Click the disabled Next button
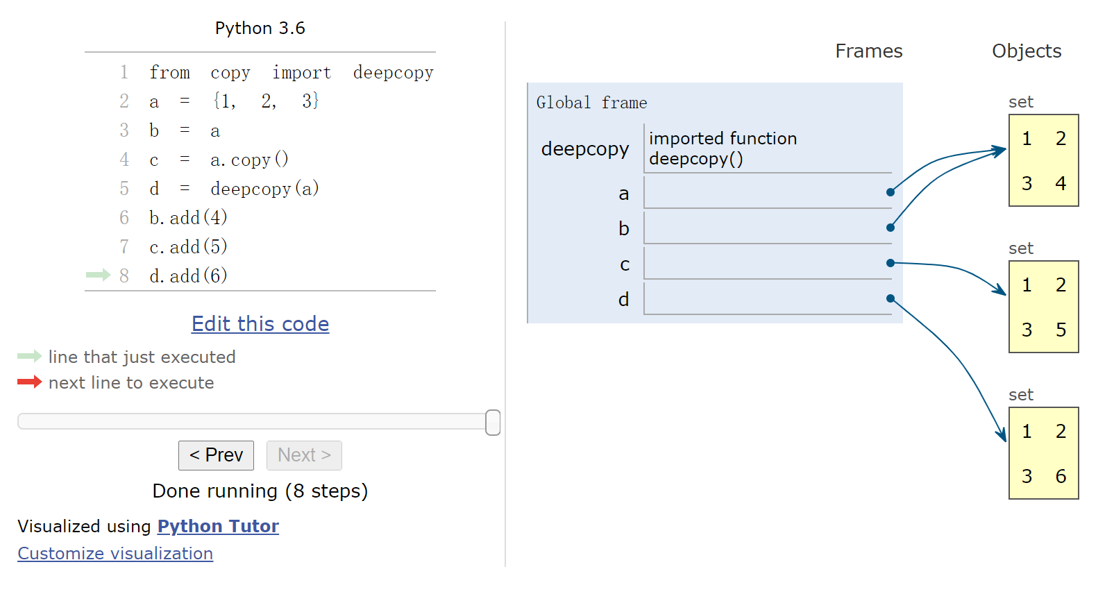 click(304, 455)
